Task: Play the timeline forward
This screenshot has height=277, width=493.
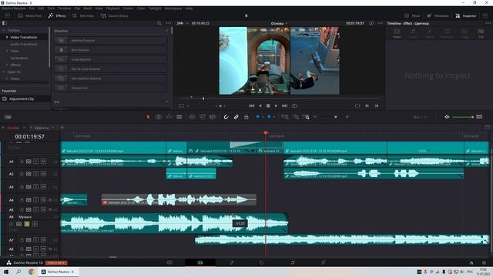Action: (276, 106)
